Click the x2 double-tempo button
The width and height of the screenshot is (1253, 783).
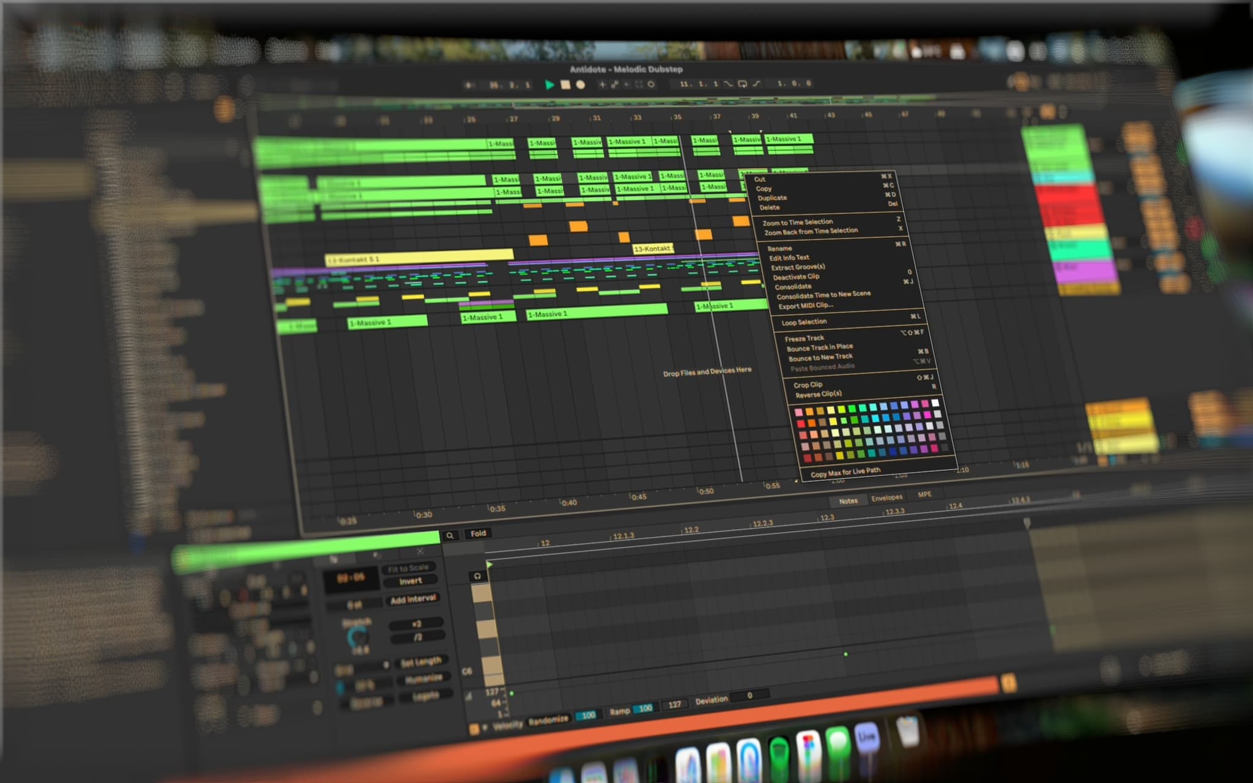[x=417, y=625]
